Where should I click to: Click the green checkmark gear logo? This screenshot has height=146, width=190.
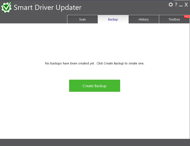tap(6, 7)
